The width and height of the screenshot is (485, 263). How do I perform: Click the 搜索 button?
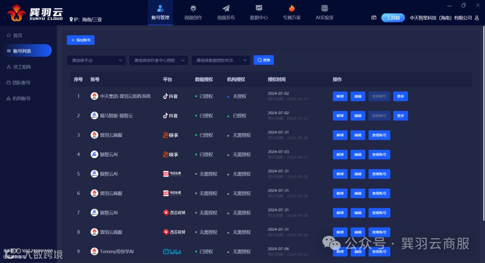pos(264,60)
